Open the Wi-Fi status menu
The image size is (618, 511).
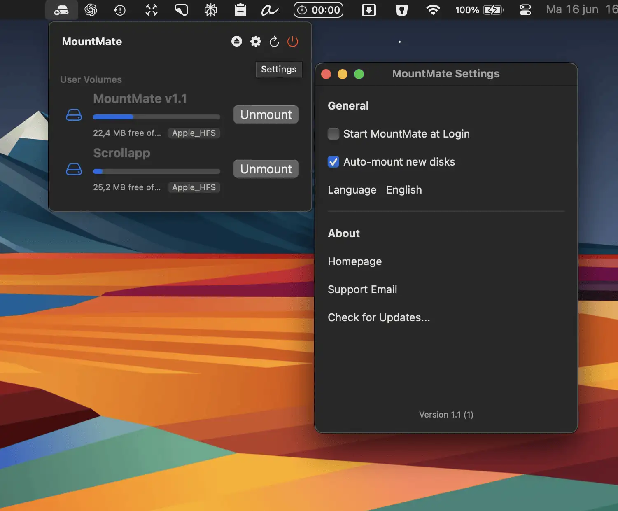point(433,10)
